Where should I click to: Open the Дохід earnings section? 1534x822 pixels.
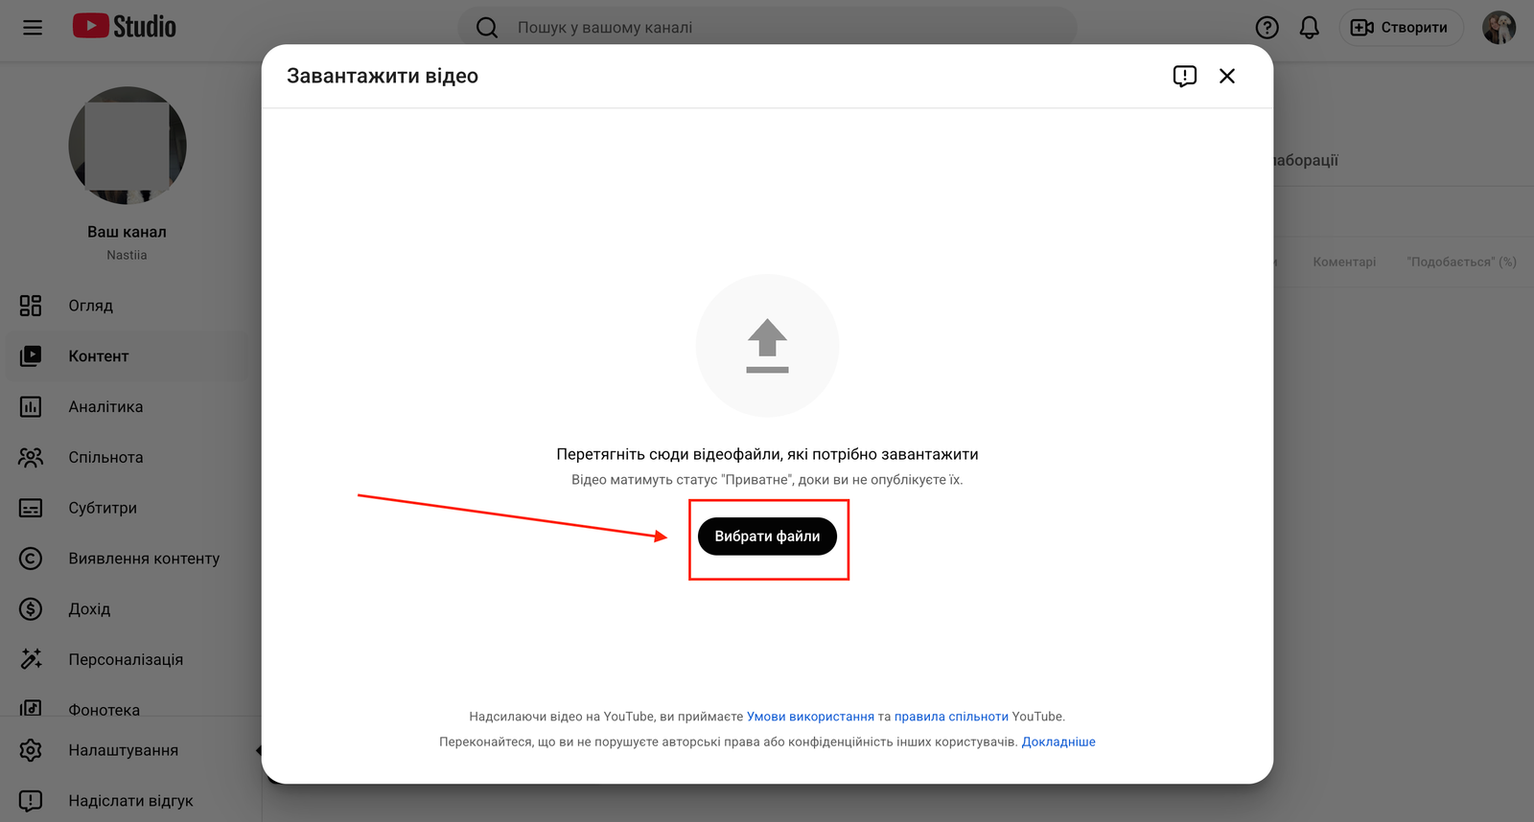pos(127,609)
